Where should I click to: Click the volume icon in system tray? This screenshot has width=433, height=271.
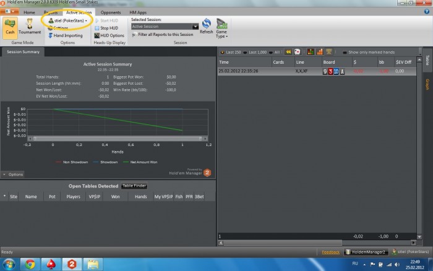[397, 265]
